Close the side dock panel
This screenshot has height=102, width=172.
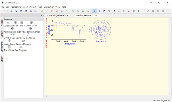43,16
